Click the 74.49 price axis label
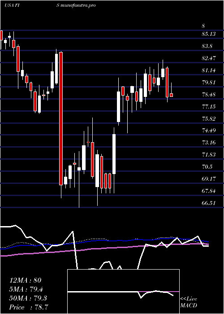 (x=209, y=131)
